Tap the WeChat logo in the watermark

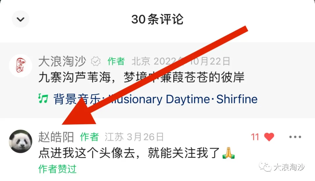pyautogui.click(x=265, y=166)
